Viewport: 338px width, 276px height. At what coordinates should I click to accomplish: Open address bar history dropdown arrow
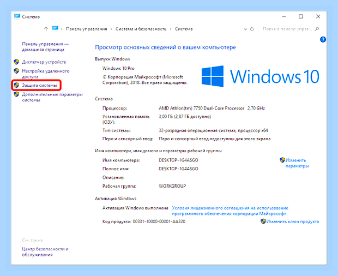coord(245,29)
